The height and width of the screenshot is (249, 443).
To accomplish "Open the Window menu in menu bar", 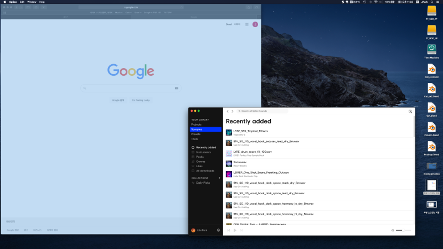I will click(32, 2).
